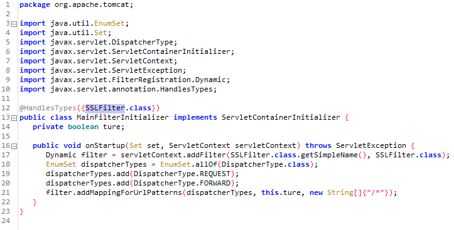Click DispatcherType.FORWARD on line 20

[x=182, y=183]
